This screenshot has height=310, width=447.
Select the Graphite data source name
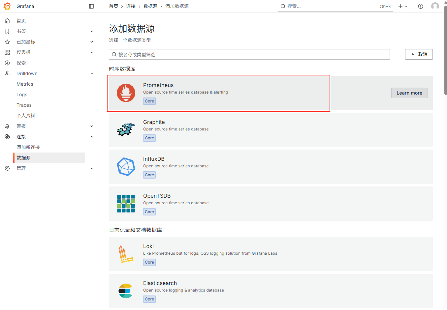(x=154, y=122)
